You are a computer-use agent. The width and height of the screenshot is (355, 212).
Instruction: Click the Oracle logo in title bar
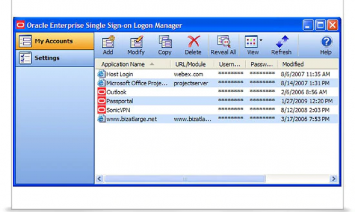pos(20,25)
